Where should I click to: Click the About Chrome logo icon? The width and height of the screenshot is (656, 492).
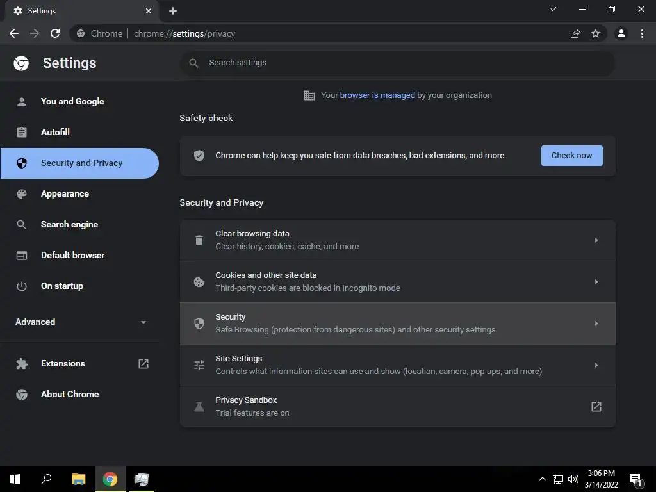[x=22, y=394]
